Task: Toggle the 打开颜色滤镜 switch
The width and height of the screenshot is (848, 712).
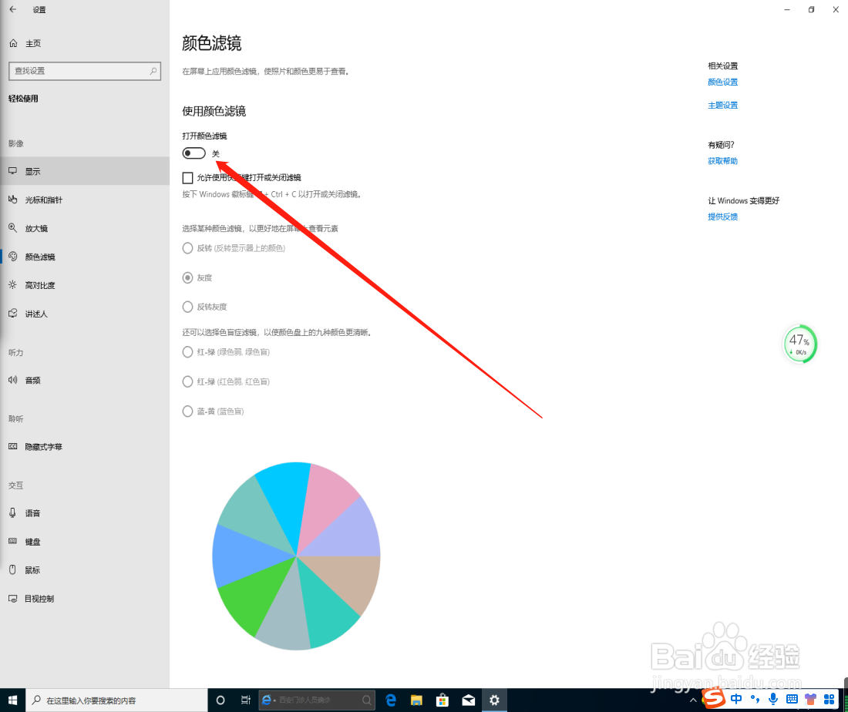Action: click(x=193, y=153)
